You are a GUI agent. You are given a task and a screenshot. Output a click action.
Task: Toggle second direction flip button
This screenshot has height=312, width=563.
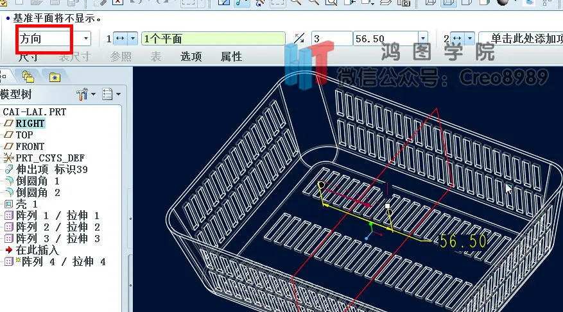(457, 38)
